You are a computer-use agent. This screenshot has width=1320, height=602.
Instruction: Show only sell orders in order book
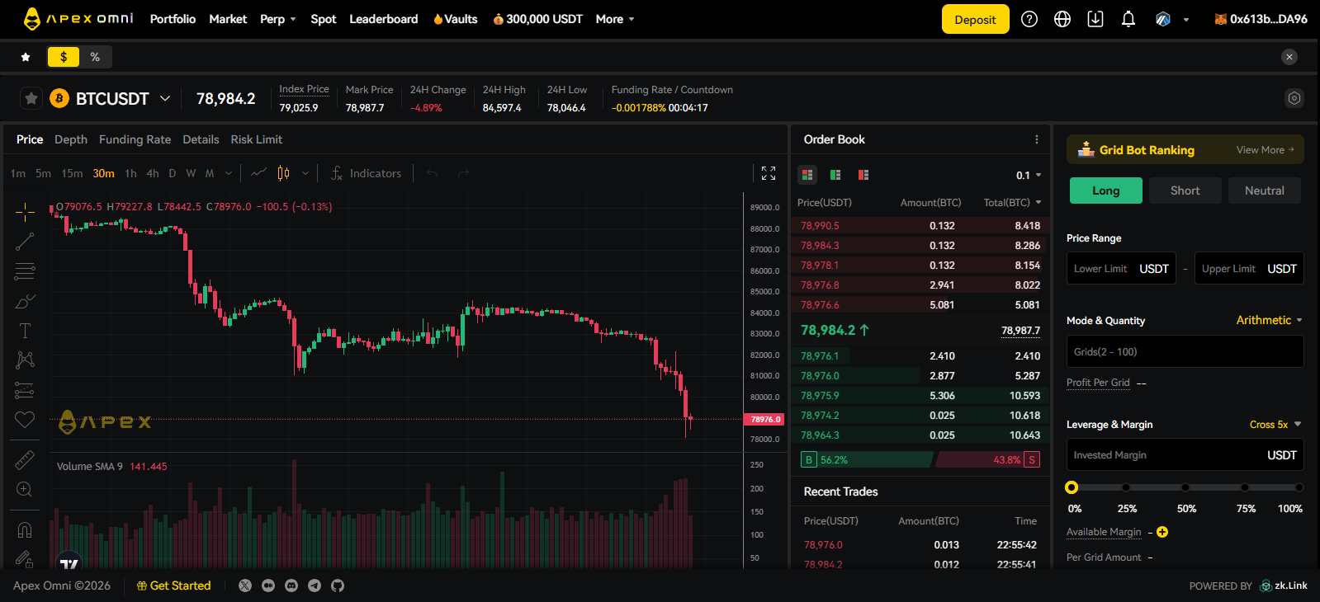[863, 175]
